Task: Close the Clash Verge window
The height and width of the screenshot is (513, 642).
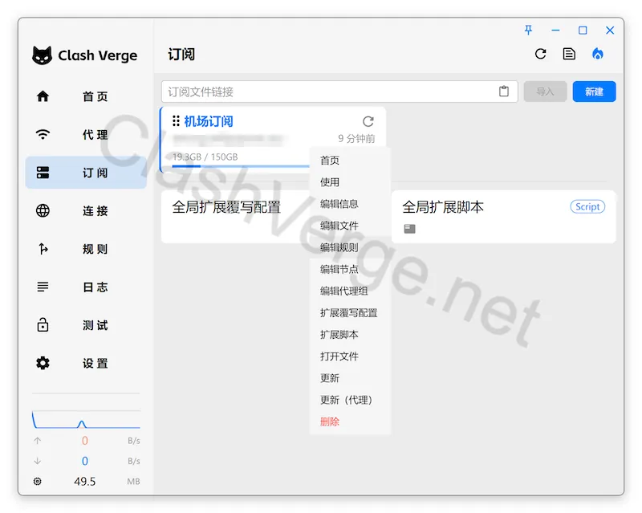Action: pos(610,30)
